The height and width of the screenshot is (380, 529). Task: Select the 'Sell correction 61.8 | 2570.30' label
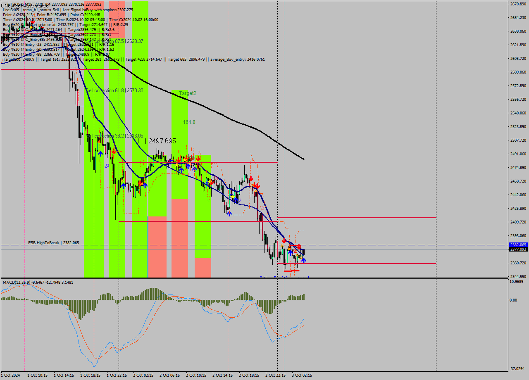point(114,90)
